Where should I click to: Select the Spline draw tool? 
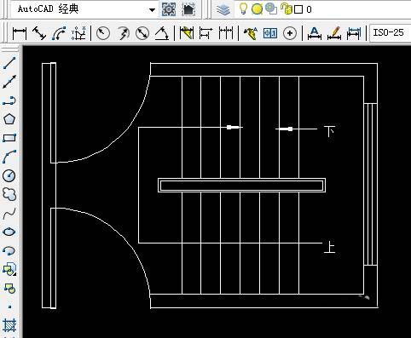point(9,213)
